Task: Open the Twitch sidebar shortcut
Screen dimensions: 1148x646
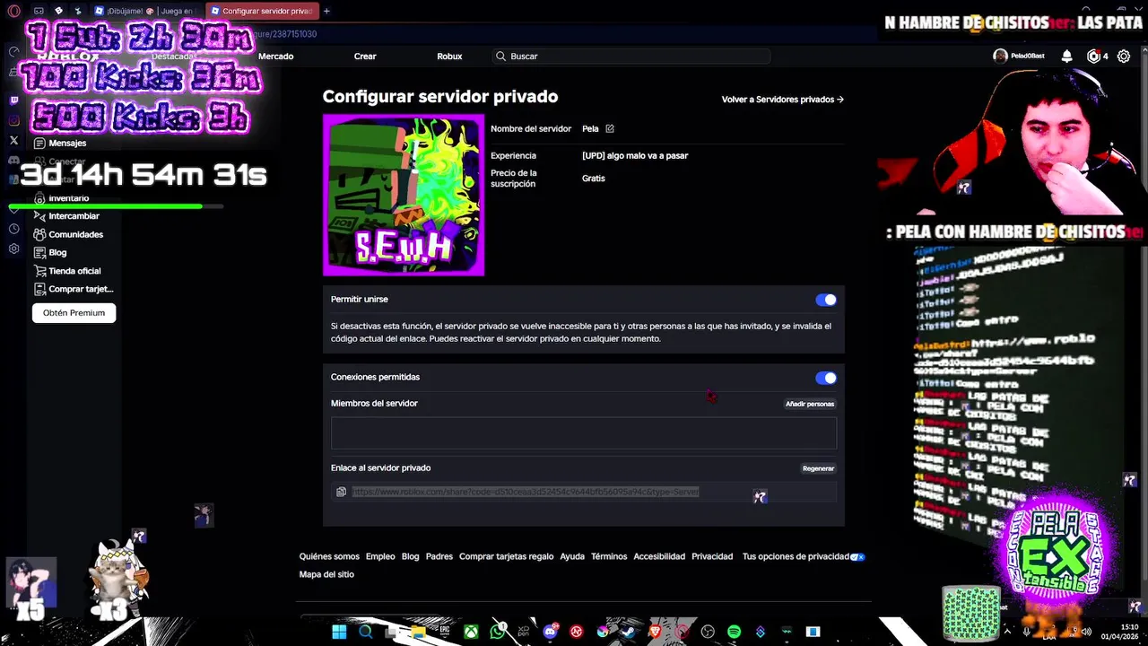Action: 13,100
